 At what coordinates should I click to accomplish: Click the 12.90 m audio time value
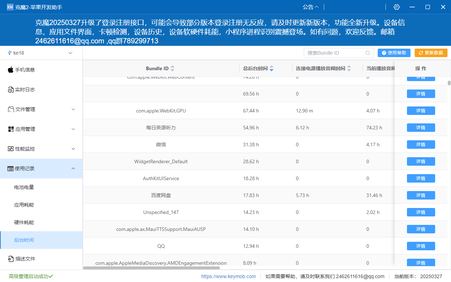coord(304,111)
